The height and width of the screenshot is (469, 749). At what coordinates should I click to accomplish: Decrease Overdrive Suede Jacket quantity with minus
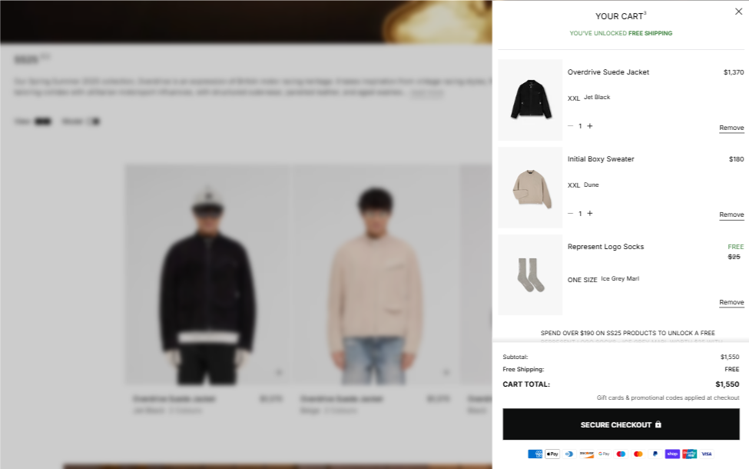tap(570, 126)
